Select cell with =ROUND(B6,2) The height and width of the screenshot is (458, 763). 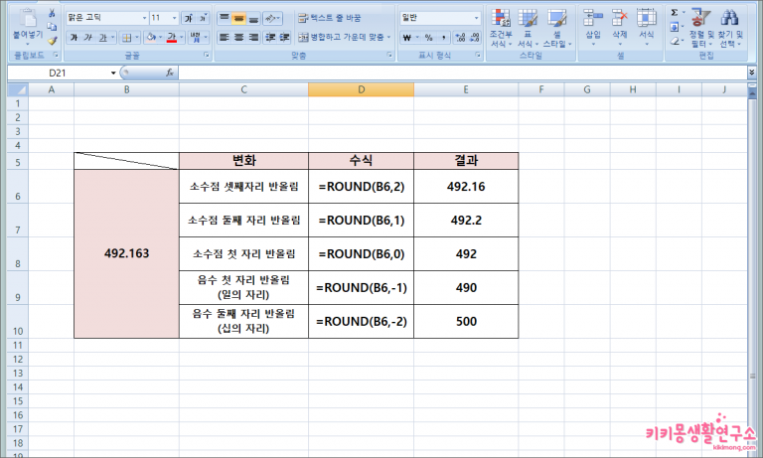tap(361, 187)
